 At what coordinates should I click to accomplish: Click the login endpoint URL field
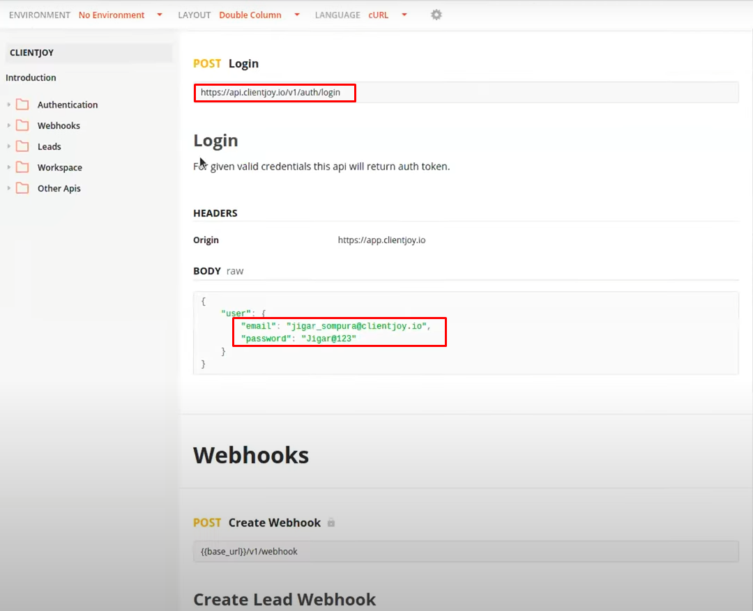466,92
